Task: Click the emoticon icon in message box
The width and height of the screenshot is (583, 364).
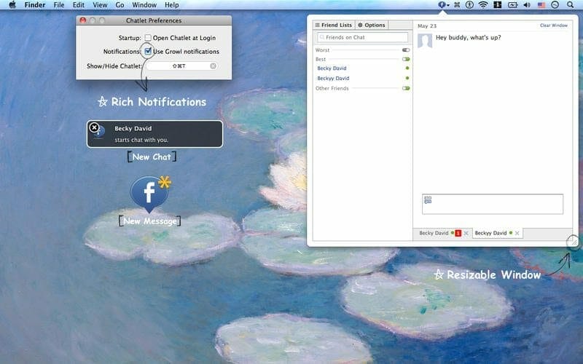Action: click(x=428, y=199)
